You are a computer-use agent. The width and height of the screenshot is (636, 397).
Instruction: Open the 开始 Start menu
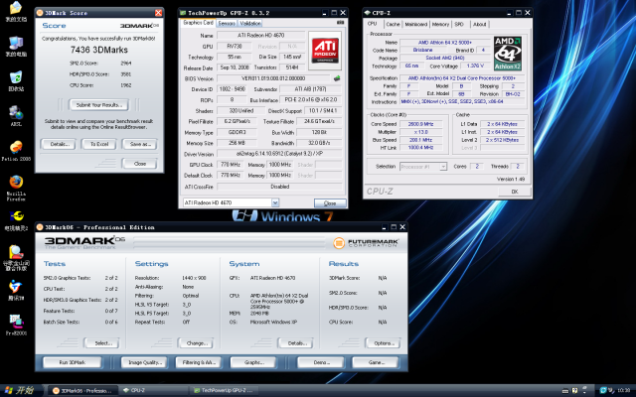coord(20,390)
